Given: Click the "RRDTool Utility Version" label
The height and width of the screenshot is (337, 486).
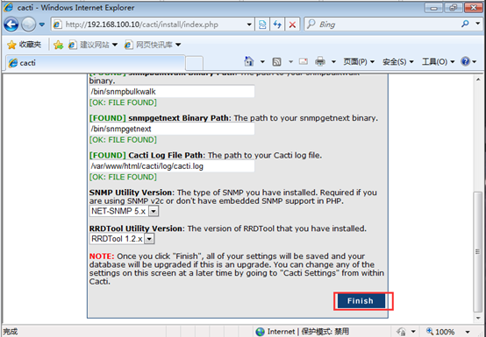Looking at the screenshot, I should pyautogui.click(x=135, y=228).
